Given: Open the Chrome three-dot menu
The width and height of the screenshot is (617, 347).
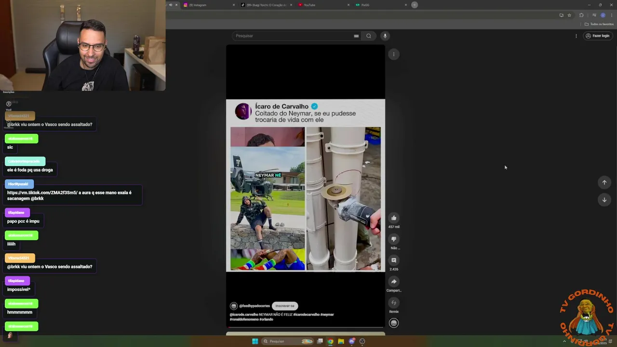Looking at the screenshot, I should click(x=612, y=15).
